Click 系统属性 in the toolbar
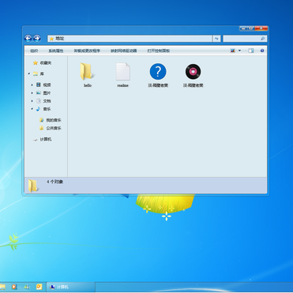This screenshot has width=293, height=293. pos(56,51)
